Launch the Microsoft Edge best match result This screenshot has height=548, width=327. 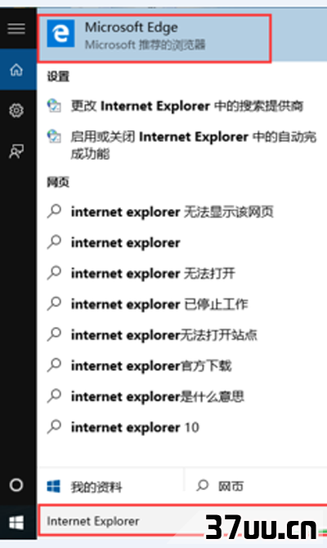coord(154,38)
